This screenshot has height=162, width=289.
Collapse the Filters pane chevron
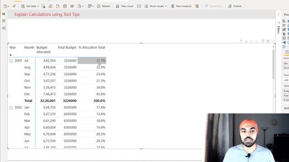pyautogui.click(x=279, y=14)
